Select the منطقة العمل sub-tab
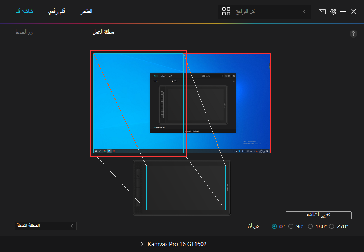Screen dimensions: 364x252 (104, 32)
